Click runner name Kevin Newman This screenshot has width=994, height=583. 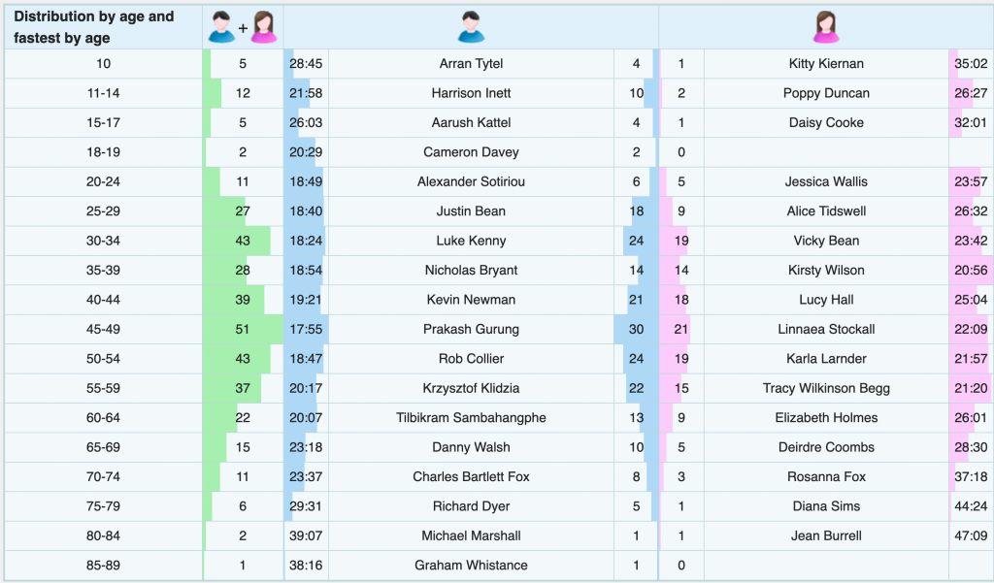tap(471, 300)
